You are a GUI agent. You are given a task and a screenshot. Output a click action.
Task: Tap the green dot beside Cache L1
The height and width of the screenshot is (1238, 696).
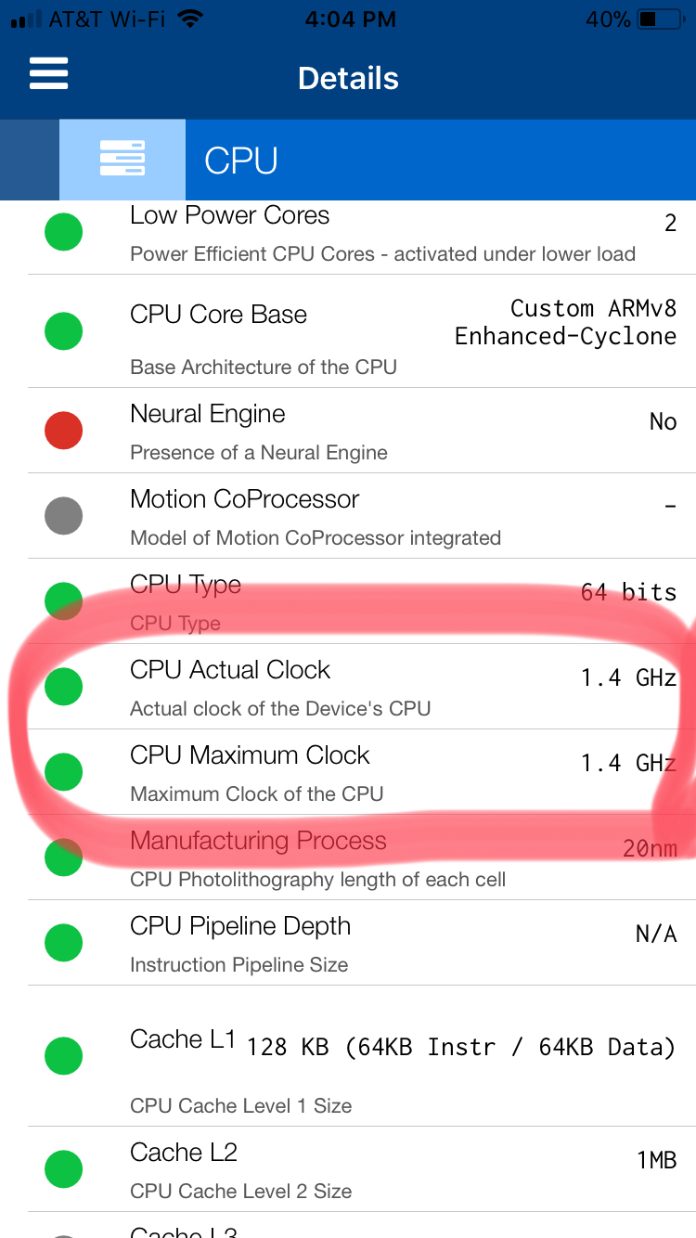pos(64,1056)
